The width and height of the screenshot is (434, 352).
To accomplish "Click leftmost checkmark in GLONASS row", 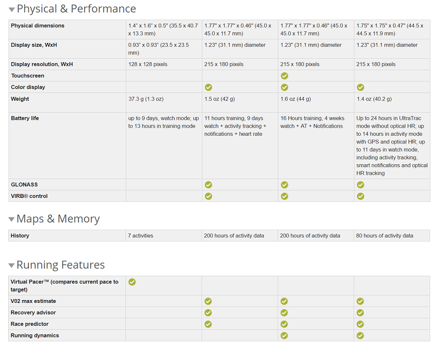I will [x=208, y=184].
